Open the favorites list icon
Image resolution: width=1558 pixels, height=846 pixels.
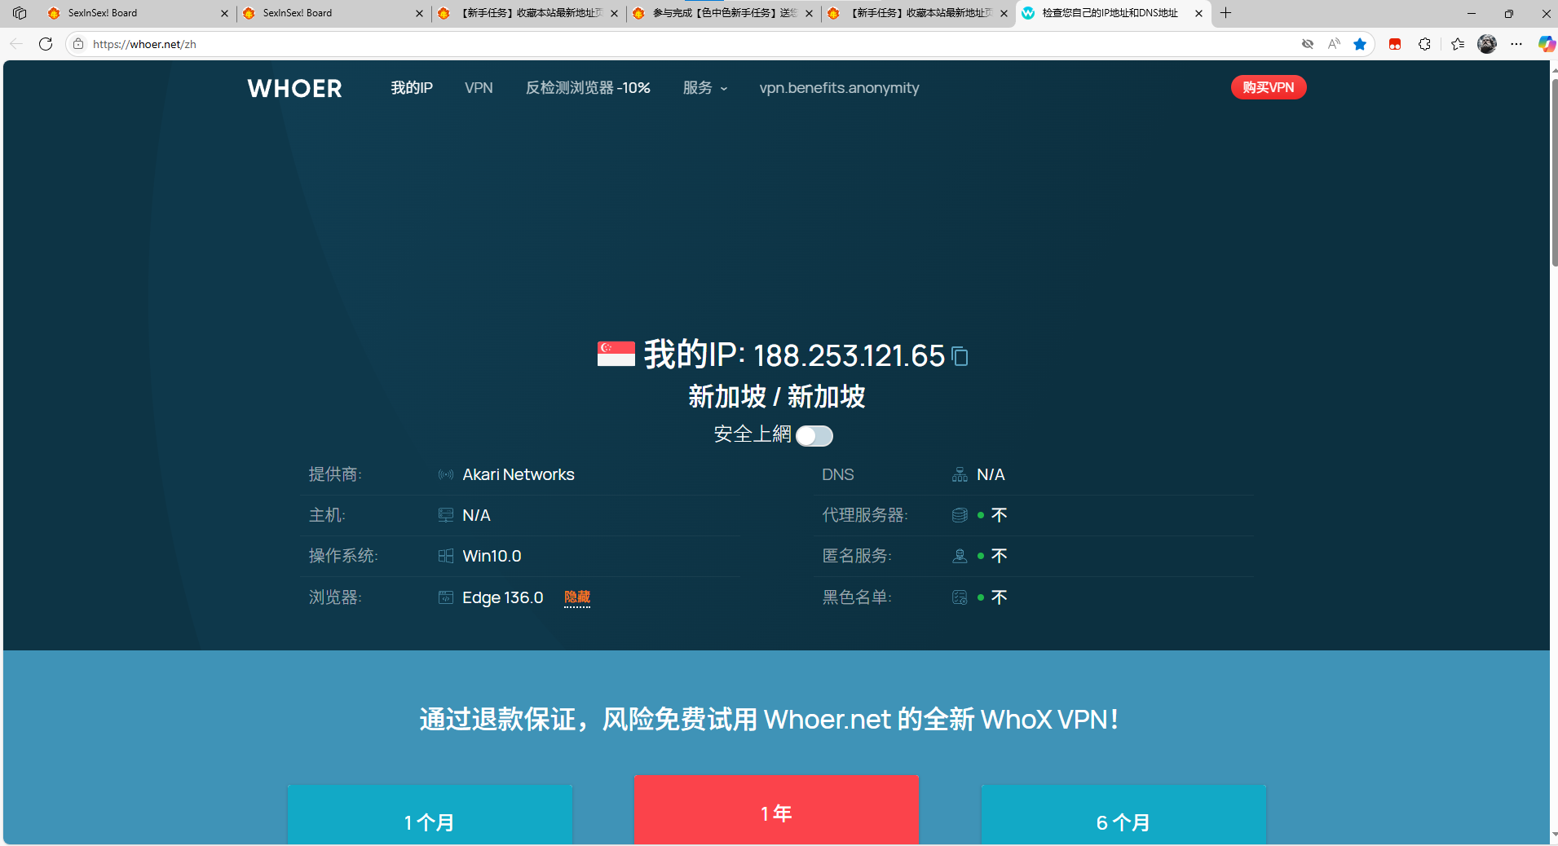click(1458, 44)
